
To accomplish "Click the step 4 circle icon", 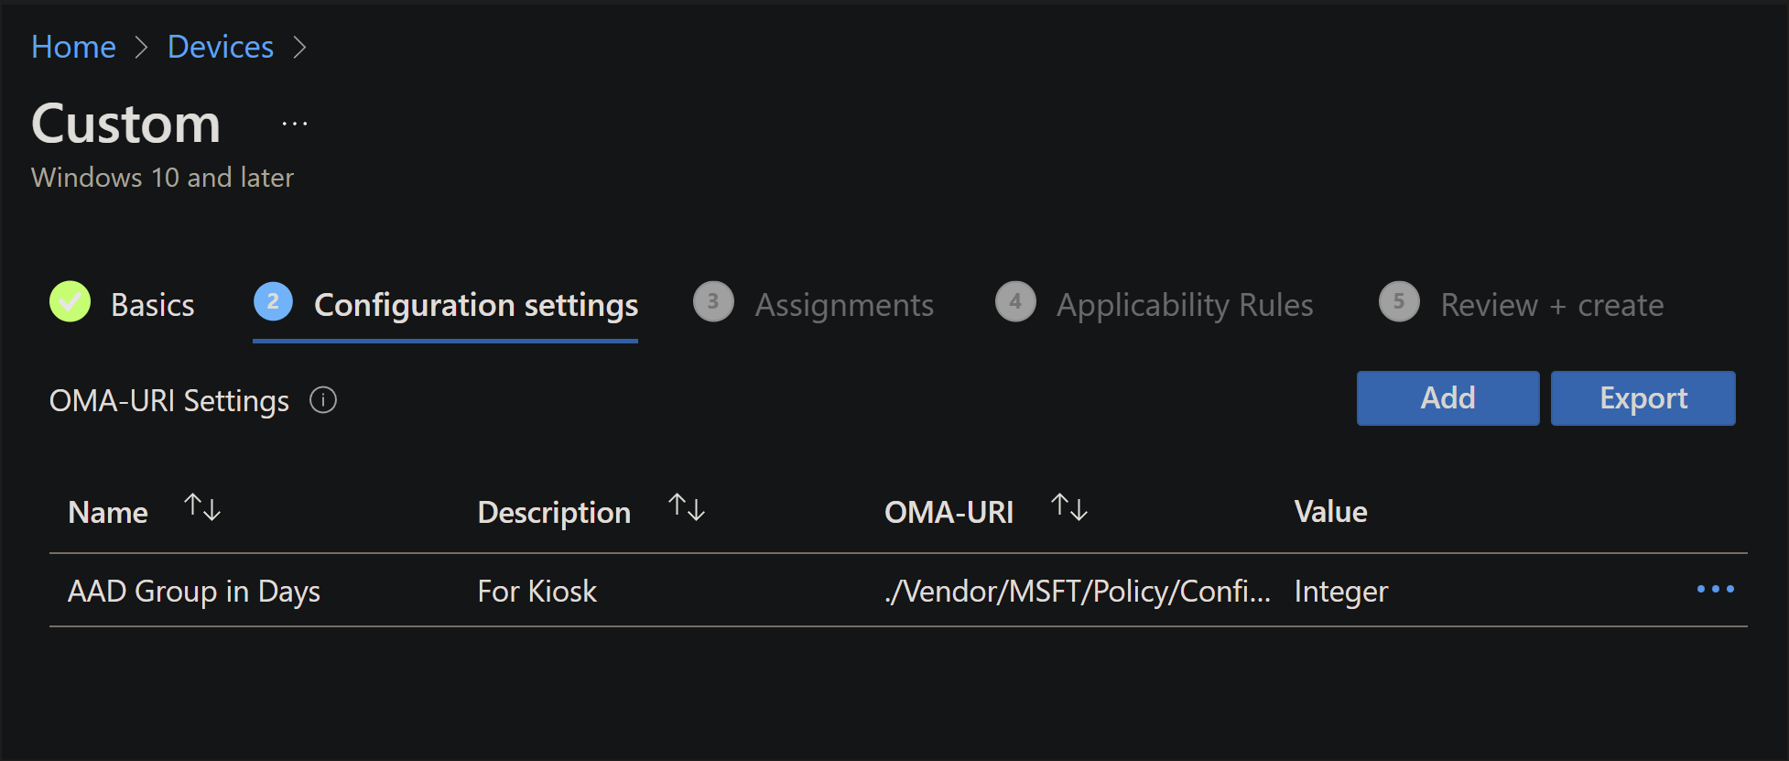I will [x=1015, y=302].
